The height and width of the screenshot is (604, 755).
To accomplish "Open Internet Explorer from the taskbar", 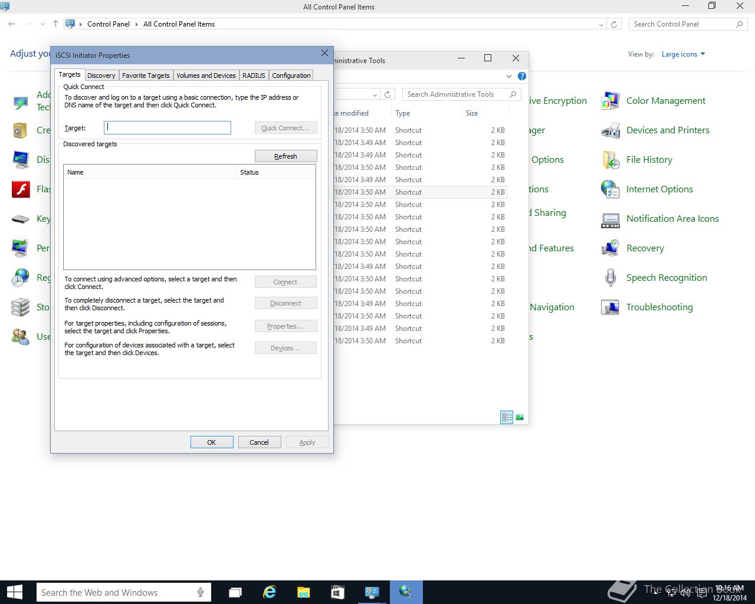I will 269,592.
